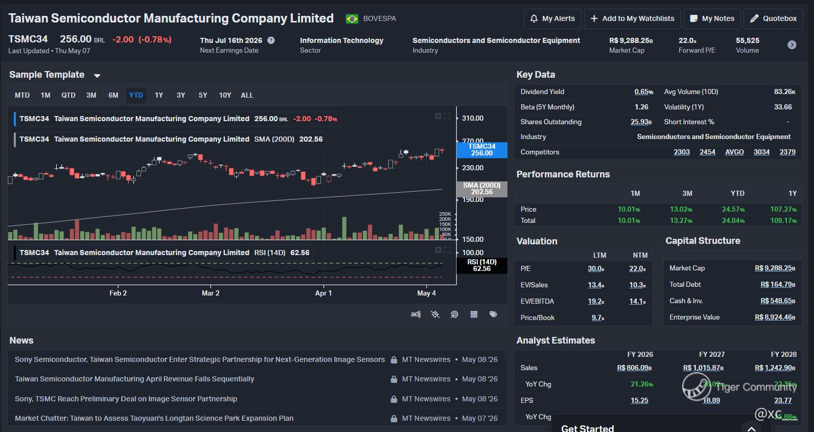The height and width of the screenshot is (432, 814).
Task: Click the blue TSMC34 series color bar
Action: (14, 119)
